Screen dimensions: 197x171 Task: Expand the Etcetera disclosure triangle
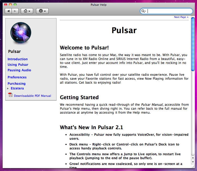pyautogui.click(x=8, y=88)
